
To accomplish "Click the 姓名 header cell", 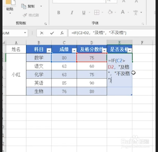I will (16, 49).
